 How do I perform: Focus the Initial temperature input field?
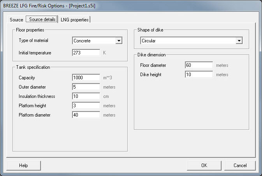86,52
